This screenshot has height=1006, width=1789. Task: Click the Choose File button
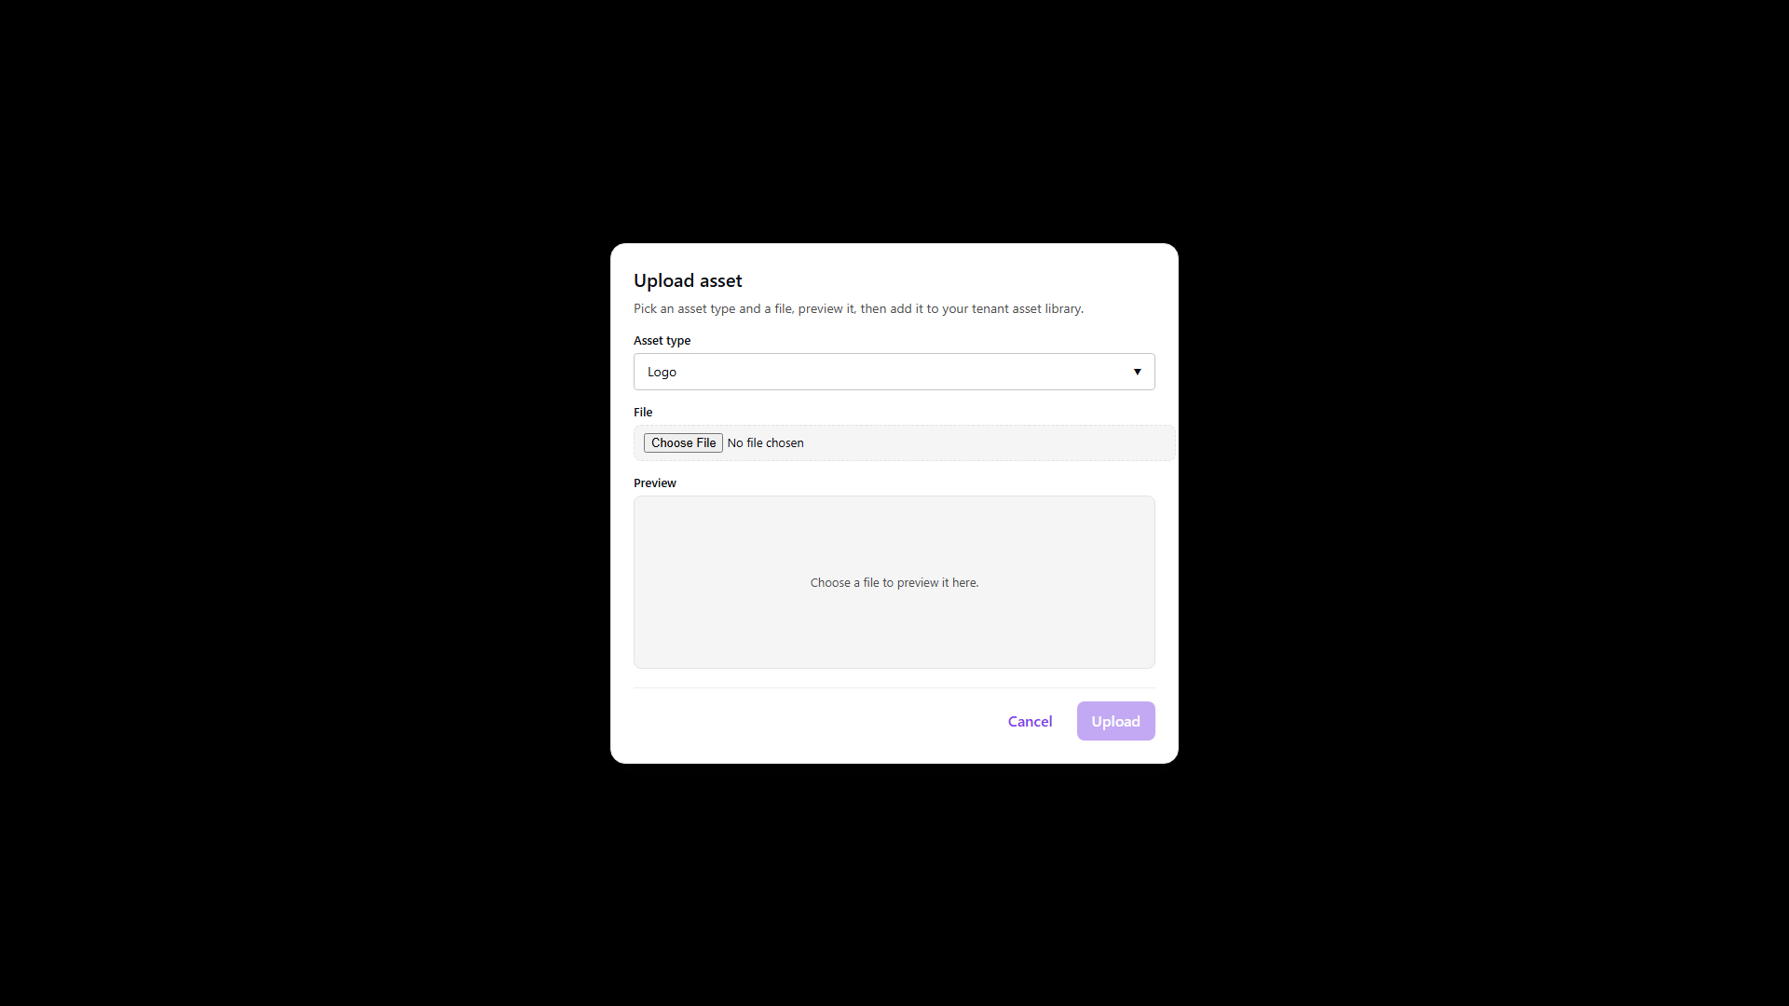(x=683, y=442)
